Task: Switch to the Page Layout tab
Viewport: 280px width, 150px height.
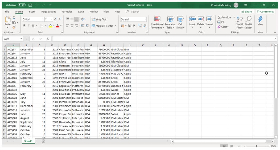Action: [48, 12]
